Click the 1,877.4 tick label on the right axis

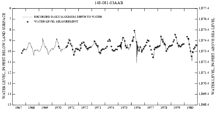pos(205,9)
